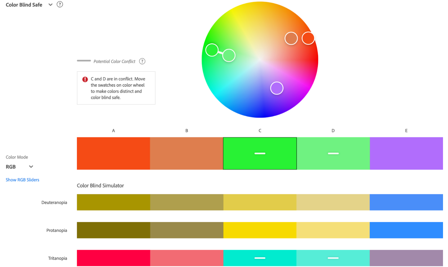Click the Potential Color Conflict help icon
The width and height of the screenshot is (448, 267).
142,61
